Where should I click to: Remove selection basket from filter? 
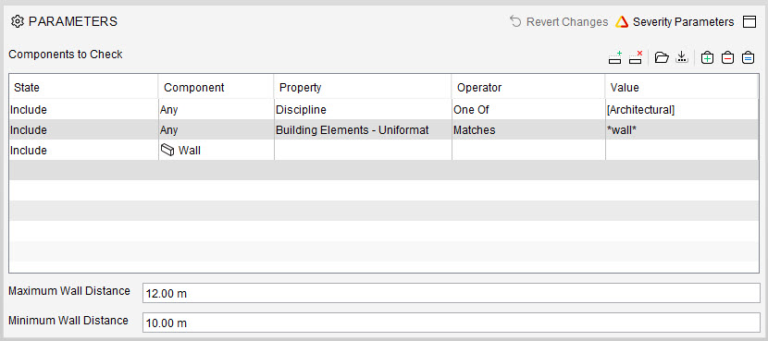point(727,57)
